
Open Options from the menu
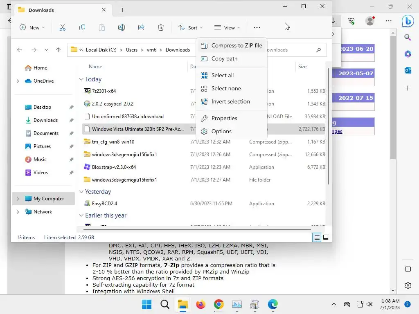pos(232,131)
